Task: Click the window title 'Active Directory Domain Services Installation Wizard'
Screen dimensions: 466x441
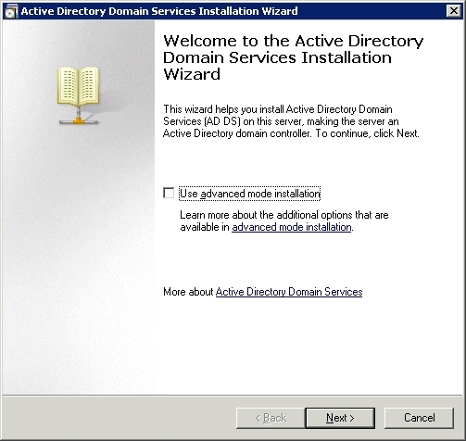Action: (x=159, y=11)
